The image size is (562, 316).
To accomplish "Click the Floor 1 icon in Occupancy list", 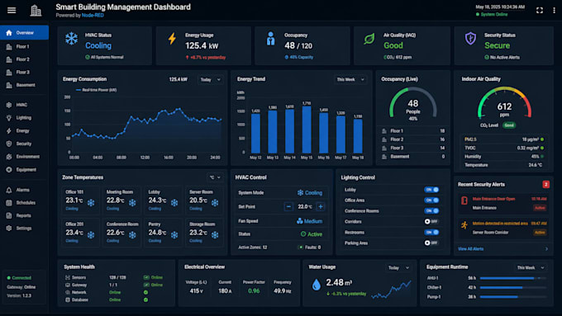I will pyautogui.click(x=384, y=131).
